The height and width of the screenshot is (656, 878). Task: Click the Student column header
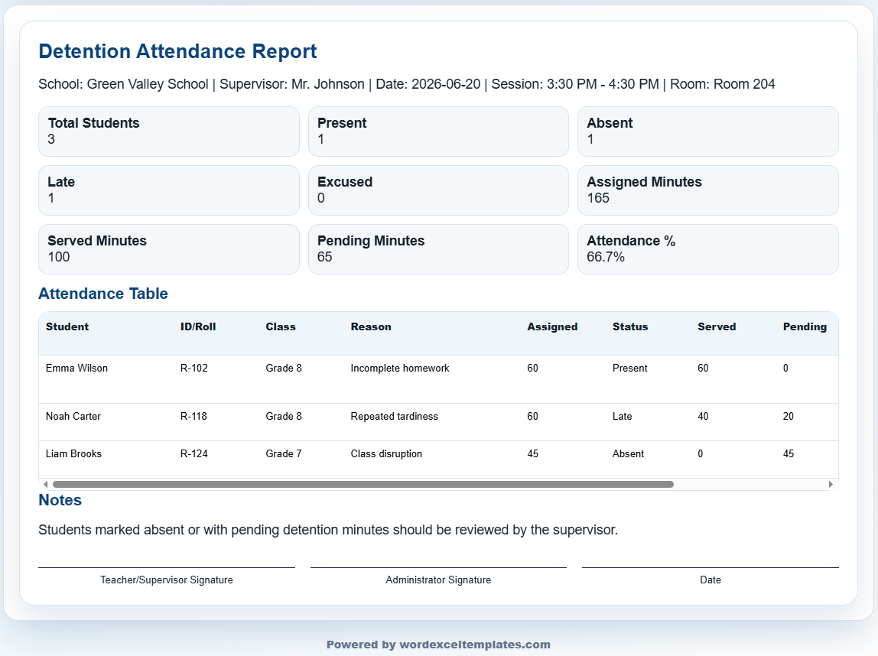point(67,326)
